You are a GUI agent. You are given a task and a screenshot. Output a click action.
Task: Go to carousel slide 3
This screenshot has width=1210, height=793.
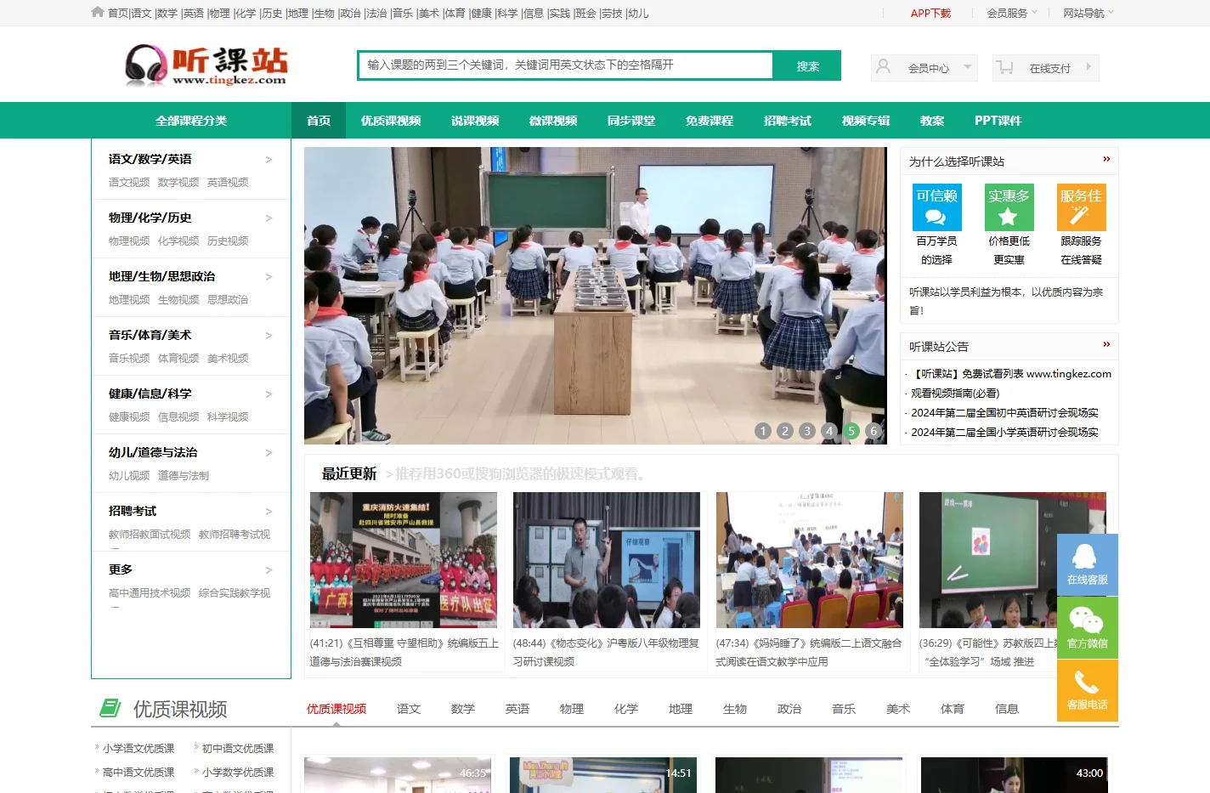(807, 431)
